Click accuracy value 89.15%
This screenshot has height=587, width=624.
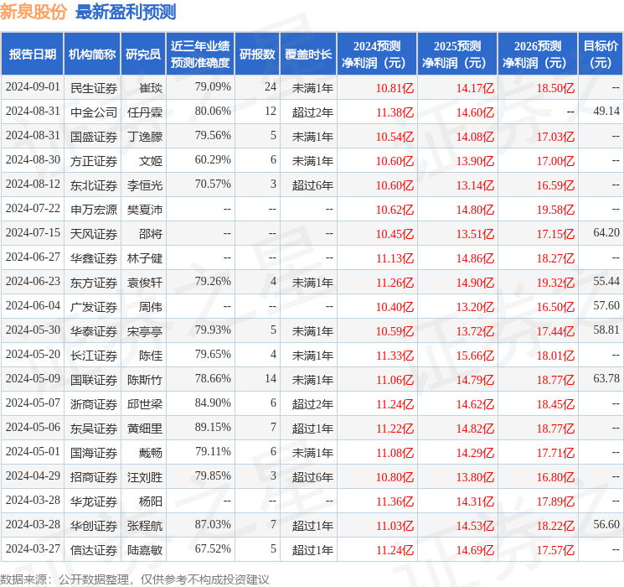point(213,427)
